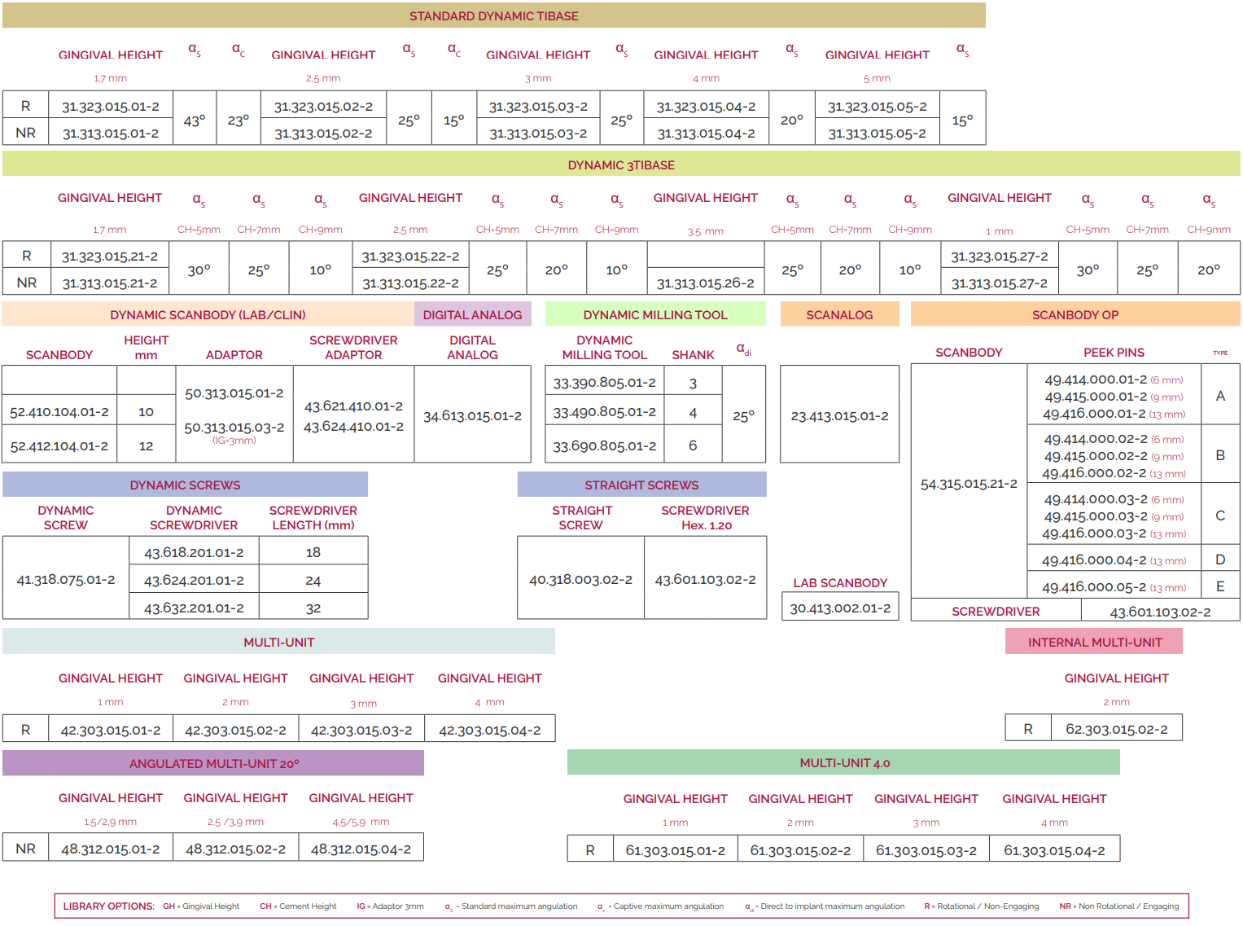Image resolution: width=1243 pixels, height=926 pixels.
Task: Select the 31.313.015.26-2 cell
Action: click(705, 283)
